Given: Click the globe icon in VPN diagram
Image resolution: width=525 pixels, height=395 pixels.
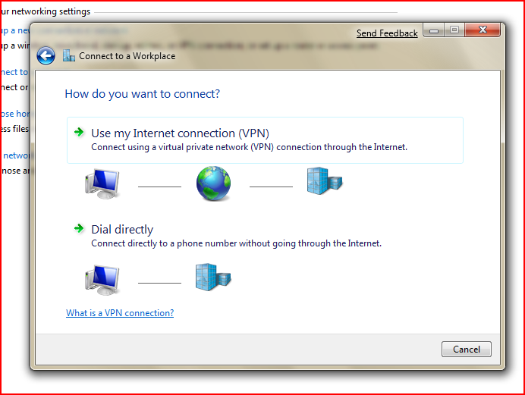Looking at the screenshot, I should click(213, 184).
